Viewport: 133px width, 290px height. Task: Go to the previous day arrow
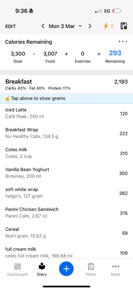pyautogui.click(x=43, y=26)
